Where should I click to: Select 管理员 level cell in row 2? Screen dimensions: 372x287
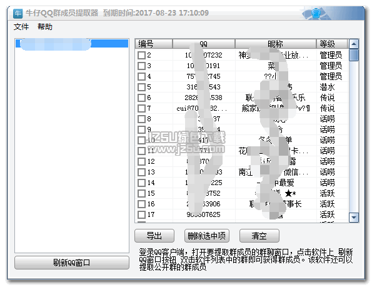[331, 55]
